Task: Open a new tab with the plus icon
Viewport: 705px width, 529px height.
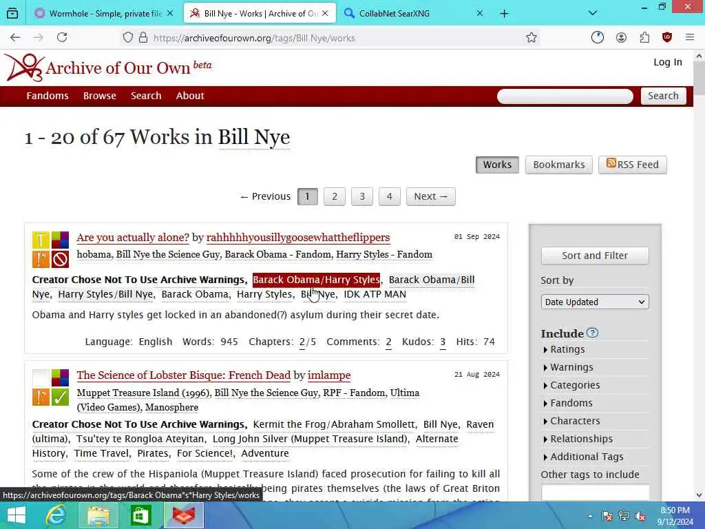Action: (505, 14)
